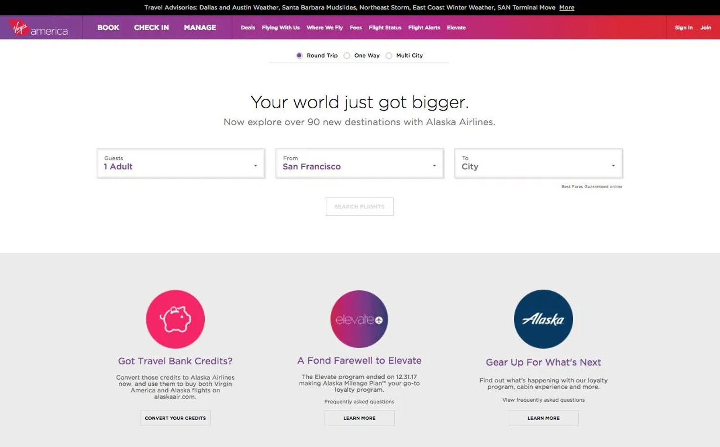
Task: Open the BOOK menu
Action: pos(108,27)
